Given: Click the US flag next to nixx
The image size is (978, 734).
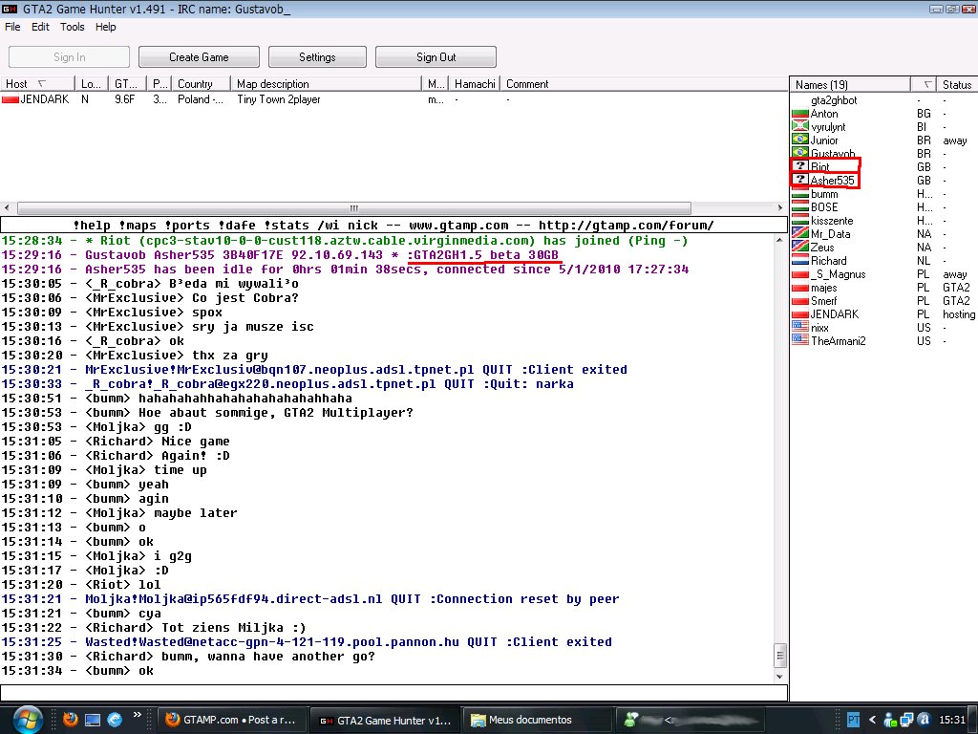Looking at the screenshot, I should coord(800,327).
